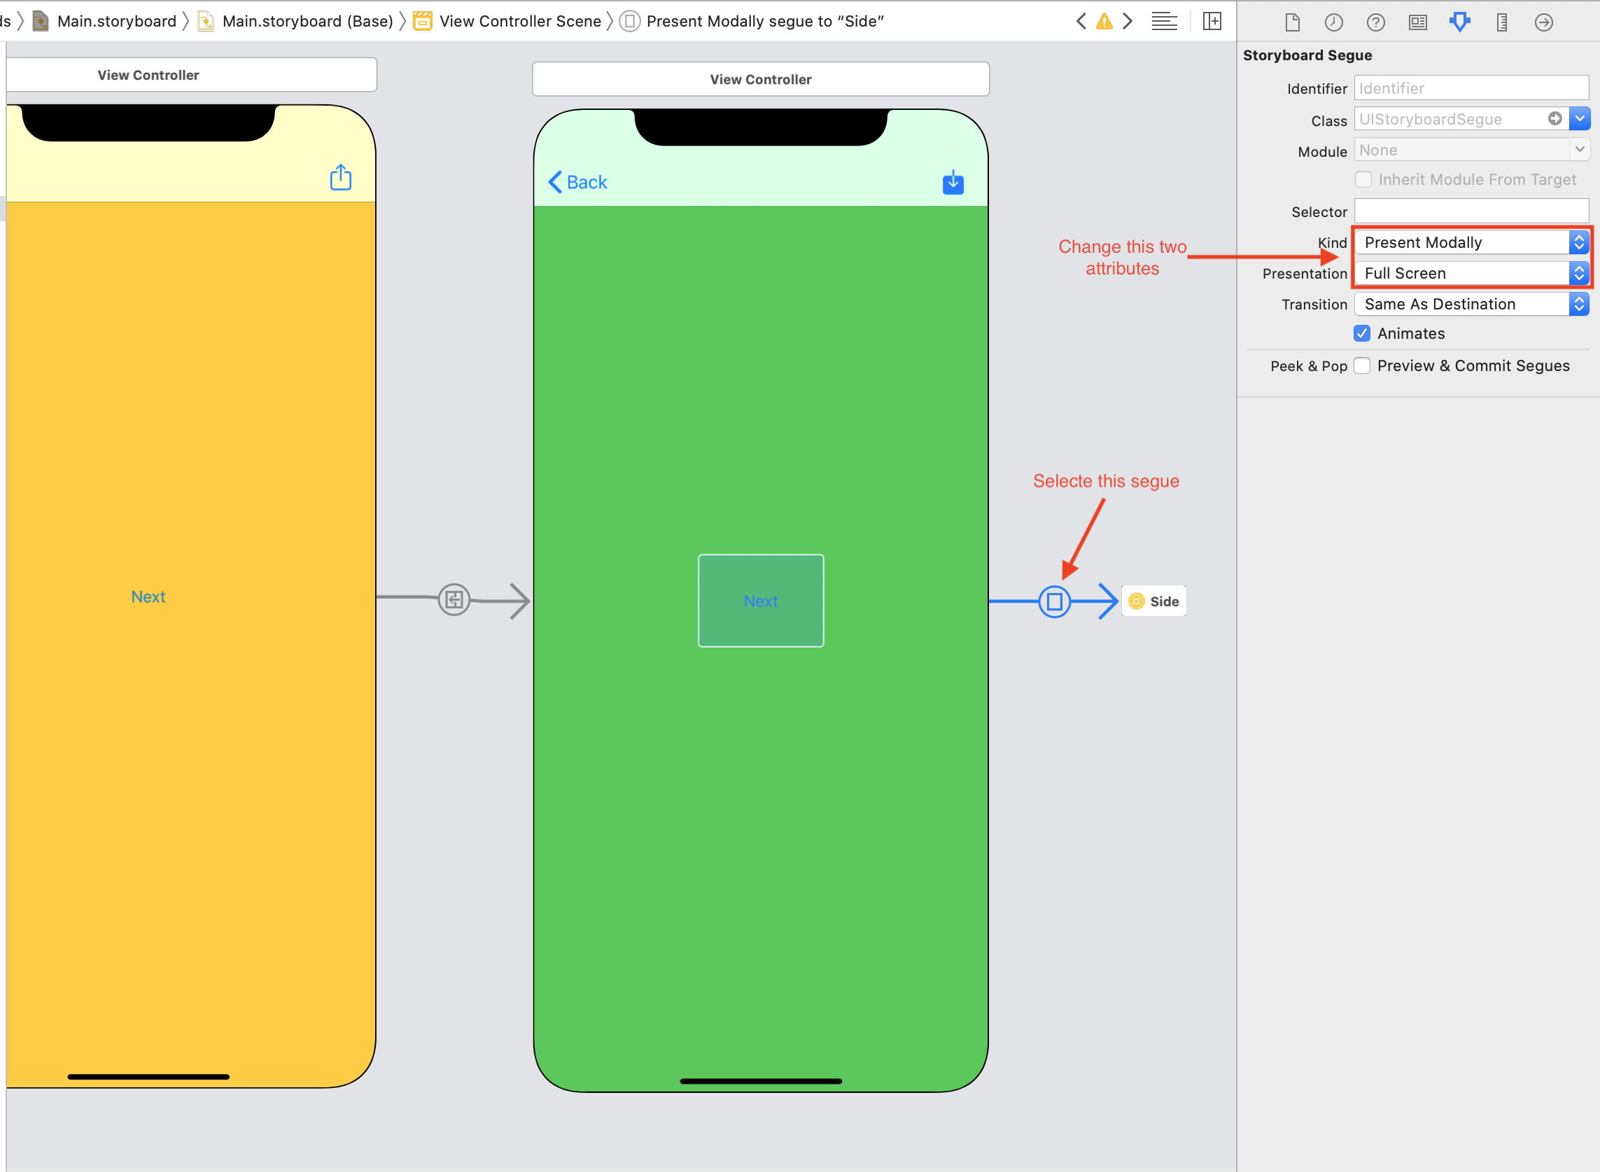Toggle the Animates checkbox
Screen dimensions: 1600x1172
tap(1364, 333)
